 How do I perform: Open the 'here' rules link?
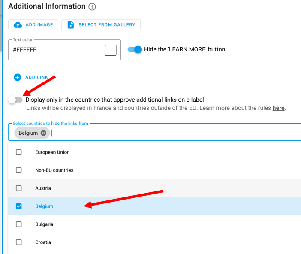tap(278, 108)
